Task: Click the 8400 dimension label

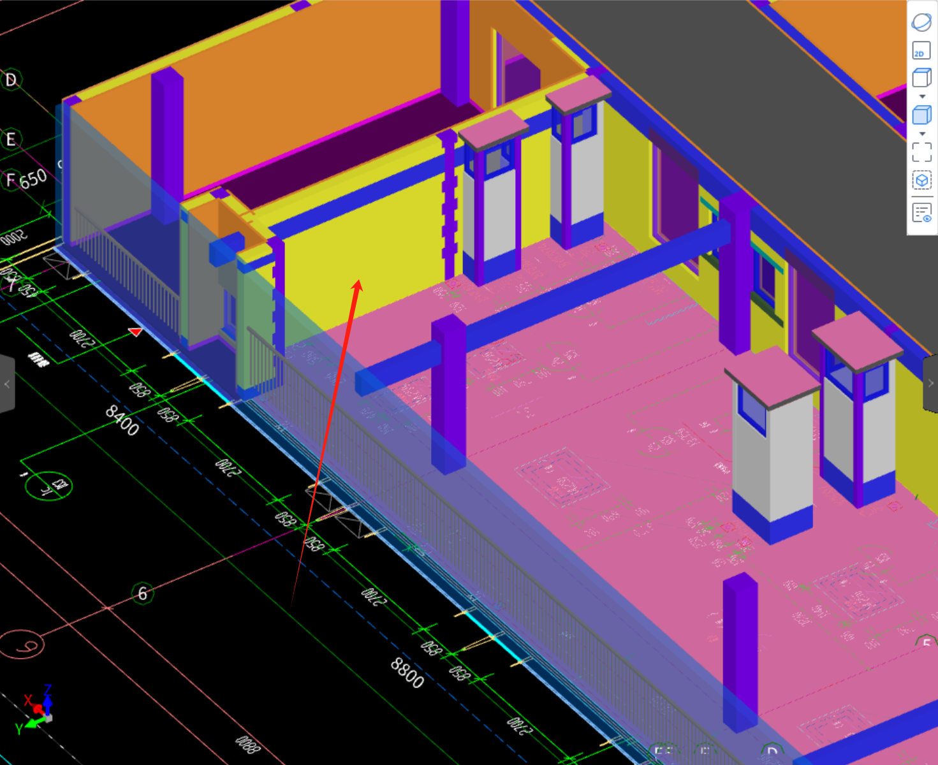Action: pyautogui.click(x=122, y=421)
